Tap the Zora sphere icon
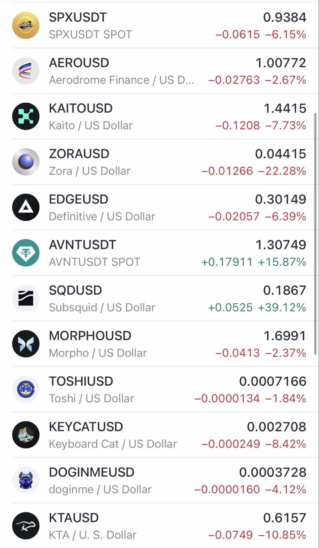 [x=26, y=162]
